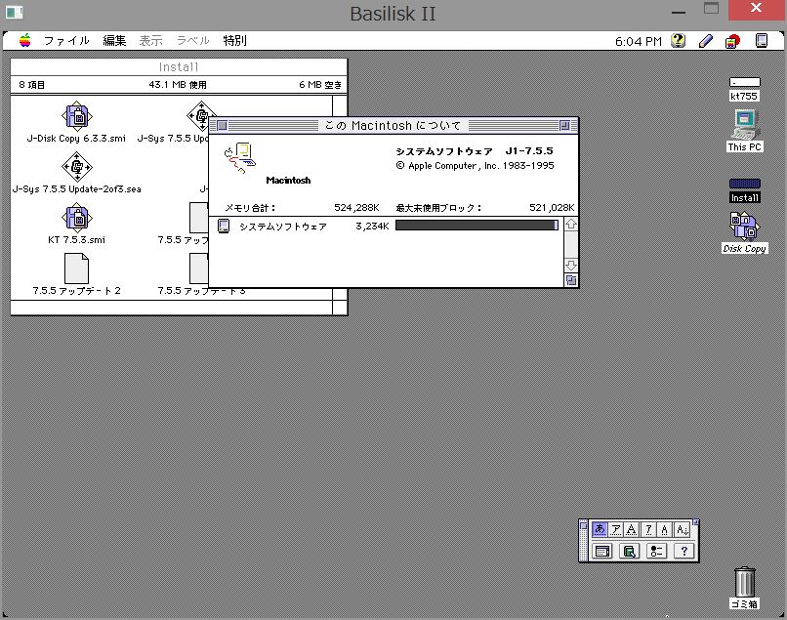This screenshot has height=620, width=787.
Task: Open the application menu compact Mac icon
Action: tap(762, 41)
